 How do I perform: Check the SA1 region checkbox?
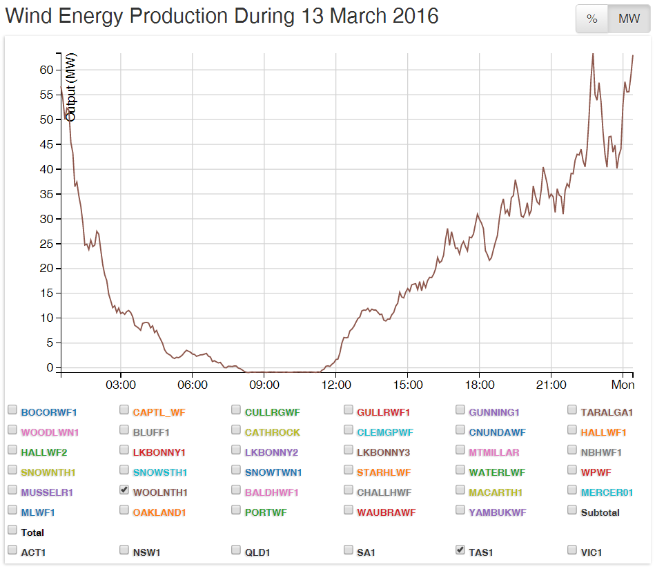(349, 550)
